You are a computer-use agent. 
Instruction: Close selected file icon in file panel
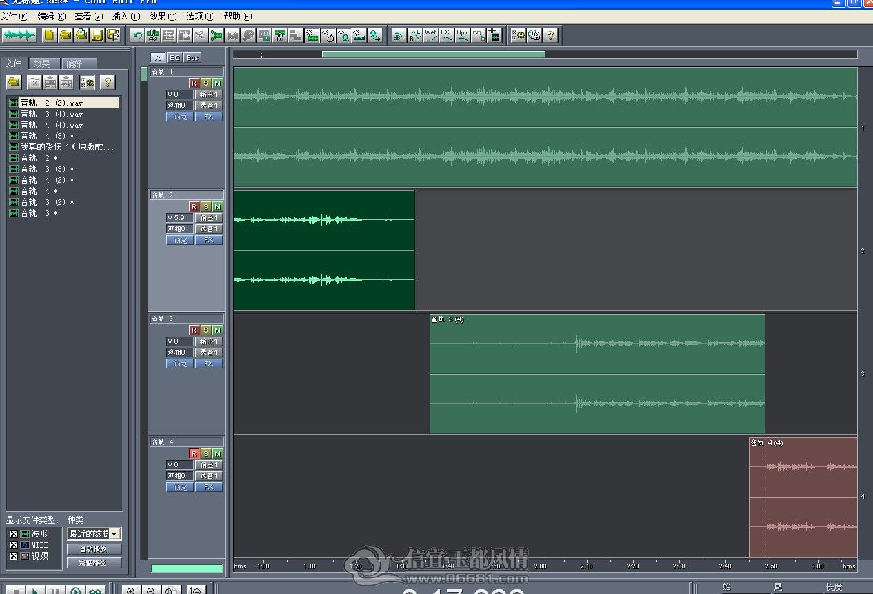pyautogui.click(x=34, y=83)
